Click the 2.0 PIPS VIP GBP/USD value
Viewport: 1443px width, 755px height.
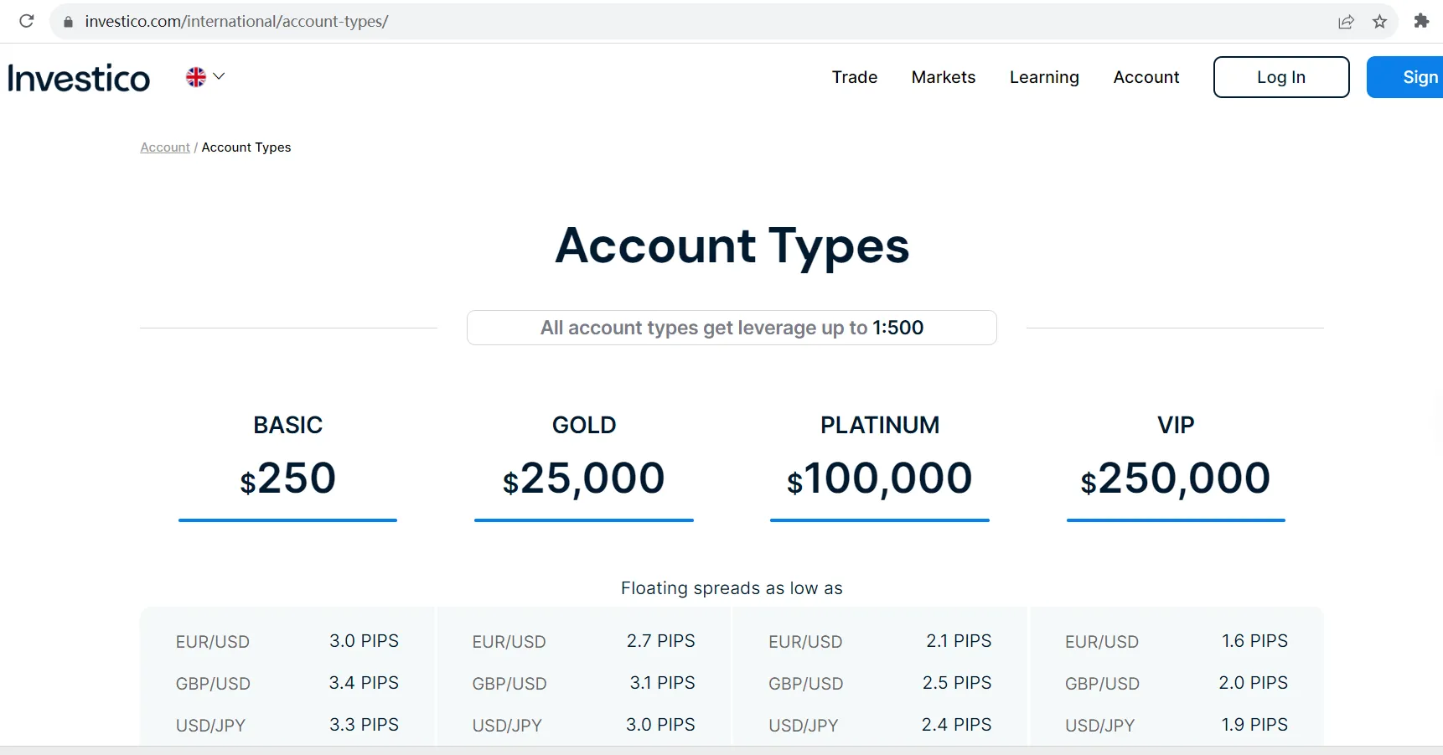click(x=1254, y=683)
